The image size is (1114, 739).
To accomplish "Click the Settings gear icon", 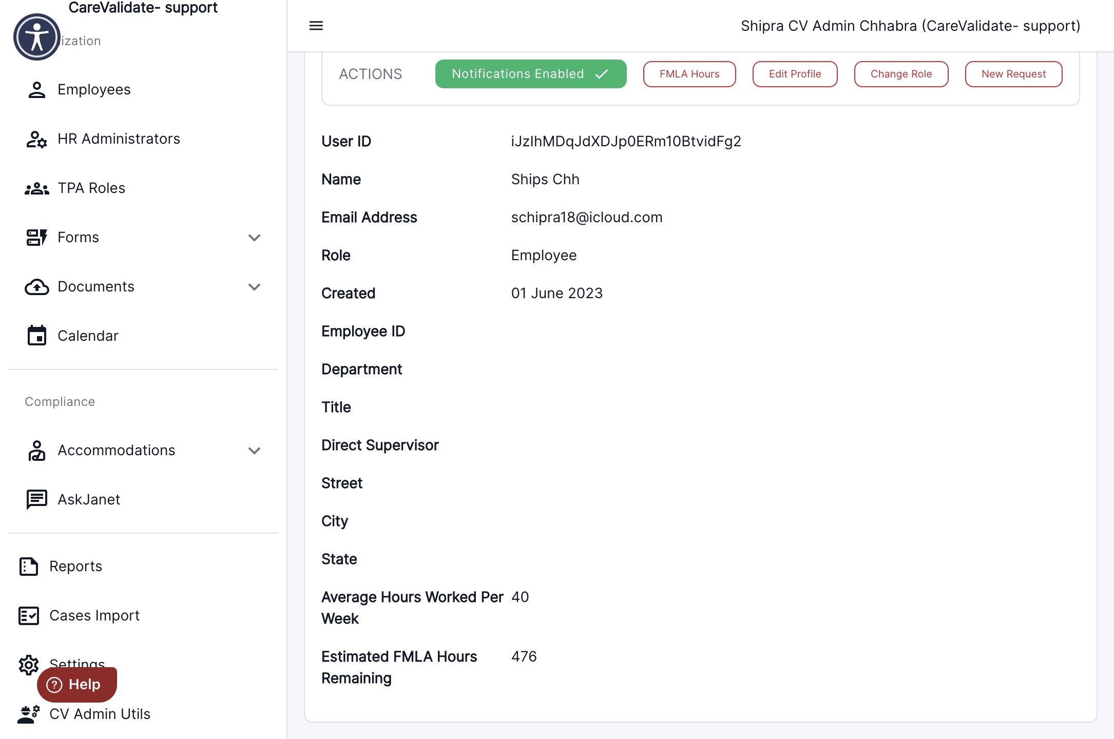I will coord(29,665).
